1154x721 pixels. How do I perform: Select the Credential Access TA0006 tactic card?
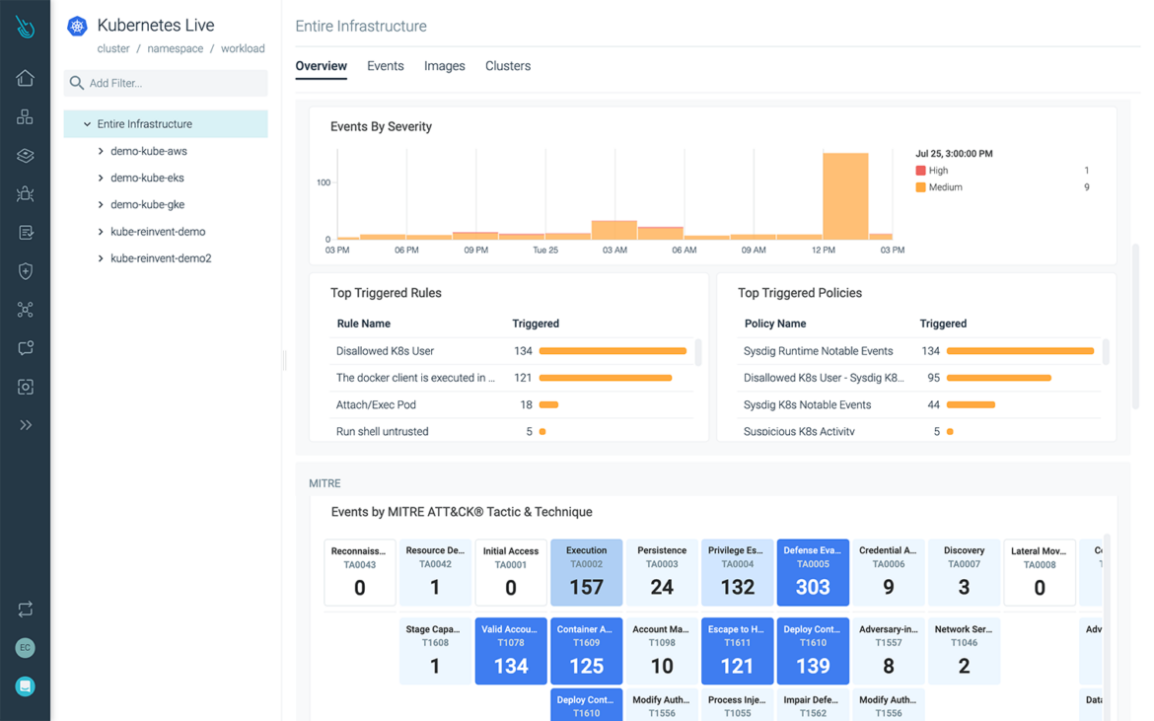click(889, 572)
